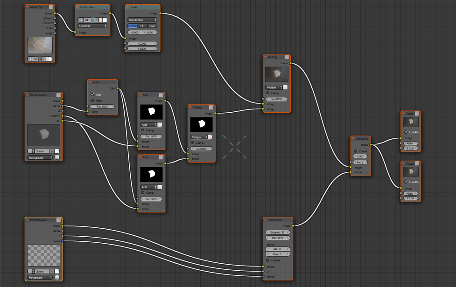Screen dimensions: 456x287
Task: Click Fac 0.800 slider on photo Multiply node
Action: pyautogui.click(x=276, y=99)
